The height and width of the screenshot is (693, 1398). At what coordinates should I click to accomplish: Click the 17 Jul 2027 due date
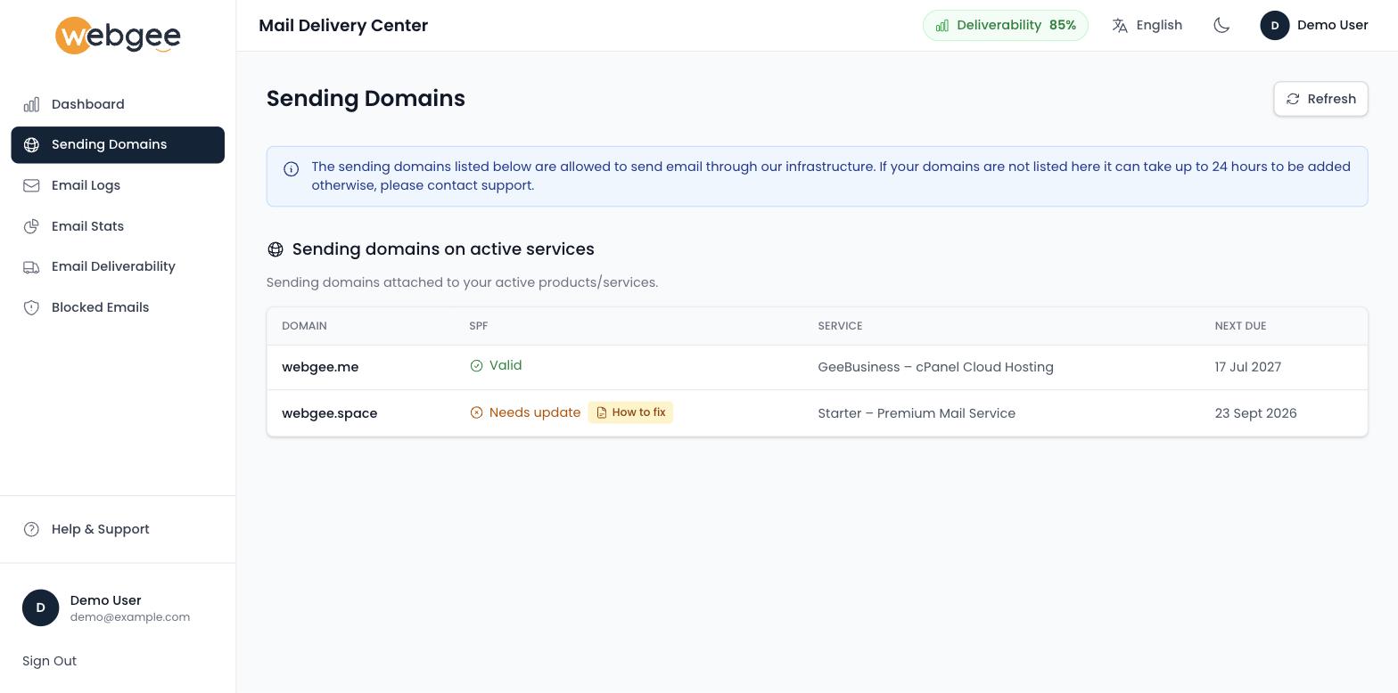[1247, 367]
